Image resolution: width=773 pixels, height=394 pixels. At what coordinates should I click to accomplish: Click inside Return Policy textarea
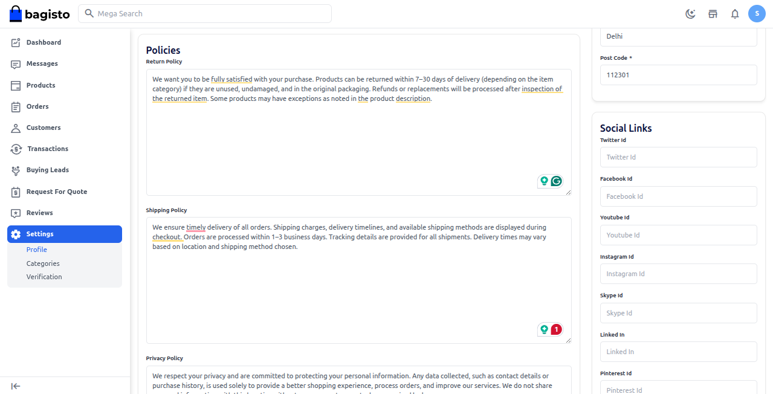coord(358,132)
